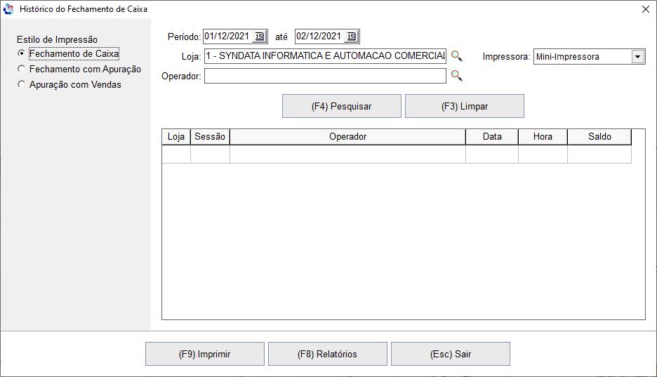Click the magnifier icon beside Operador field
Screen dimensions: 657x377
coord(456,76)
